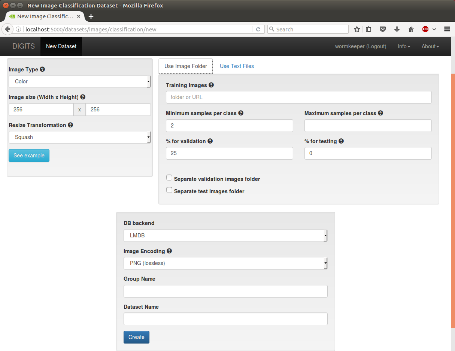Open the Image Type Color dropdown
The width and height of the screenshot is (455, 351).
(x=79, y=81)
